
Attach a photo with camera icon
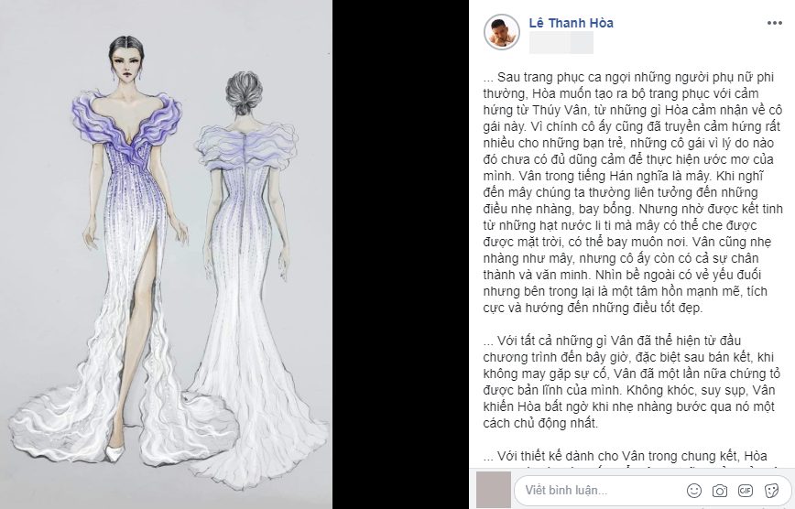pos(720,491)
